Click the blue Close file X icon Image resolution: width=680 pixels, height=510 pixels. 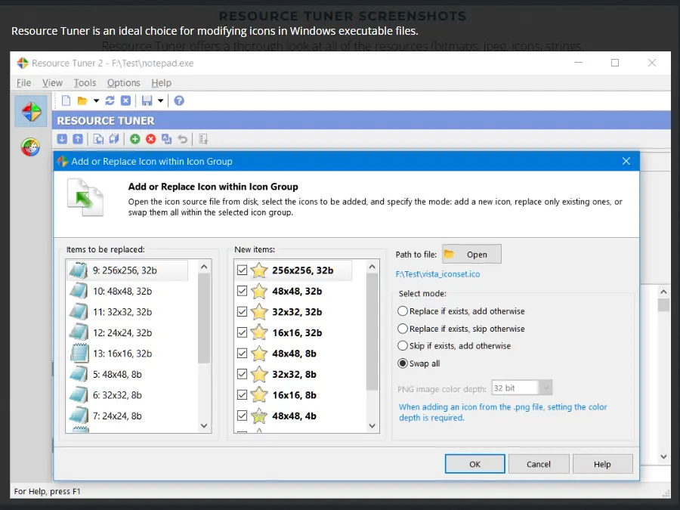click(125, 101)
